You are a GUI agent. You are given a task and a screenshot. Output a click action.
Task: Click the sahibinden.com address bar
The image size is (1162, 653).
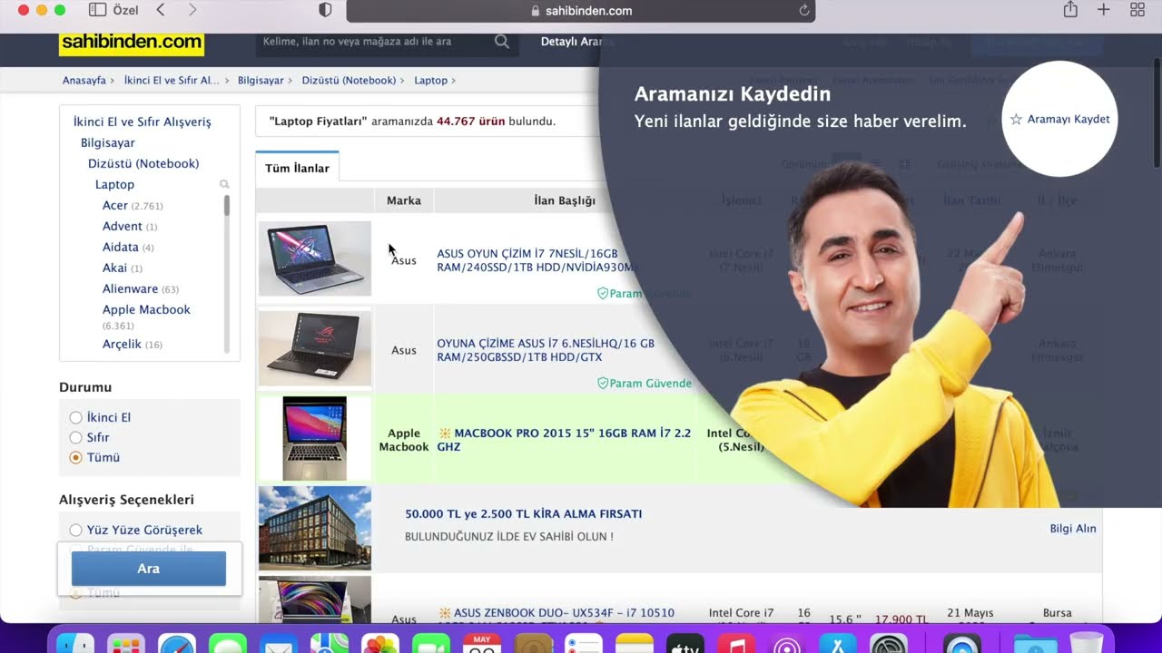[581, 11]
